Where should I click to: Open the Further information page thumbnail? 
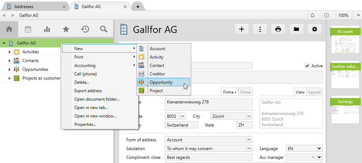345,75
